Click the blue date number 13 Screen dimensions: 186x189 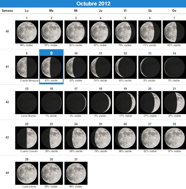point(150,53)
